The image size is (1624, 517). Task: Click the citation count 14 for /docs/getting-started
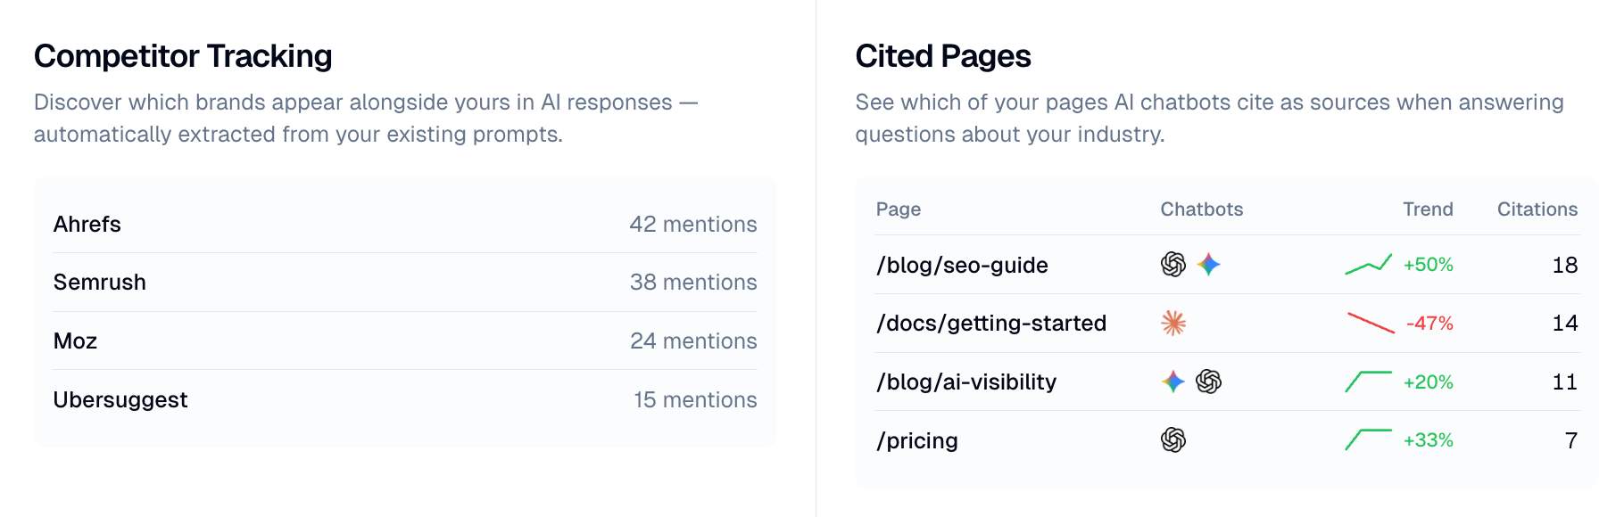tap(1566, 323)
